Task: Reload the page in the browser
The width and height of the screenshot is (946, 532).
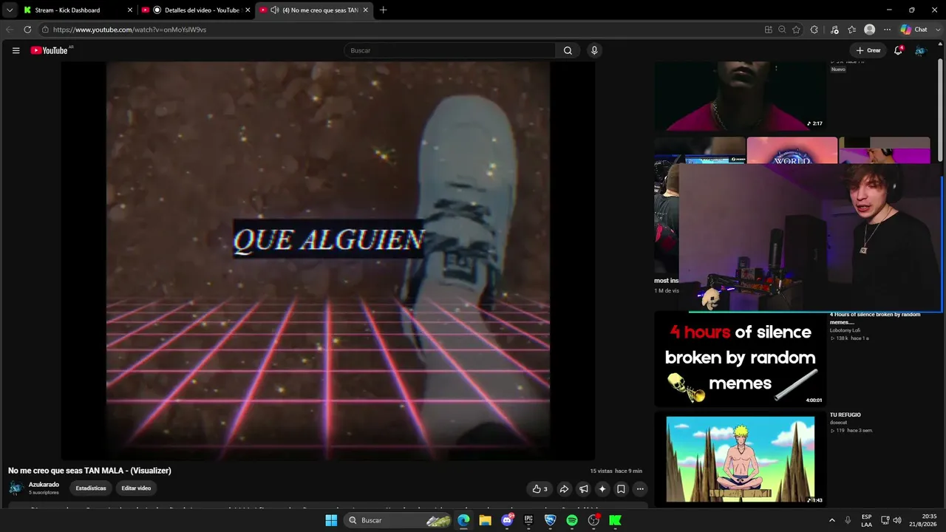Action: coord(27,30)
